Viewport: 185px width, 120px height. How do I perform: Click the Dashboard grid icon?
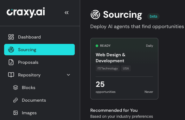click(x=11, y=37)
